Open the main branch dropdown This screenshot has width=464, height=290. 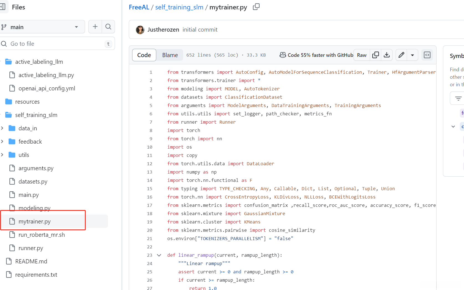pos(42,27)
